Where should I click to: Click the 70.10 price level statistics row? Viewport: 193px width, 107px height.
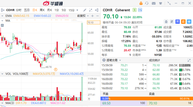[170, 65]
